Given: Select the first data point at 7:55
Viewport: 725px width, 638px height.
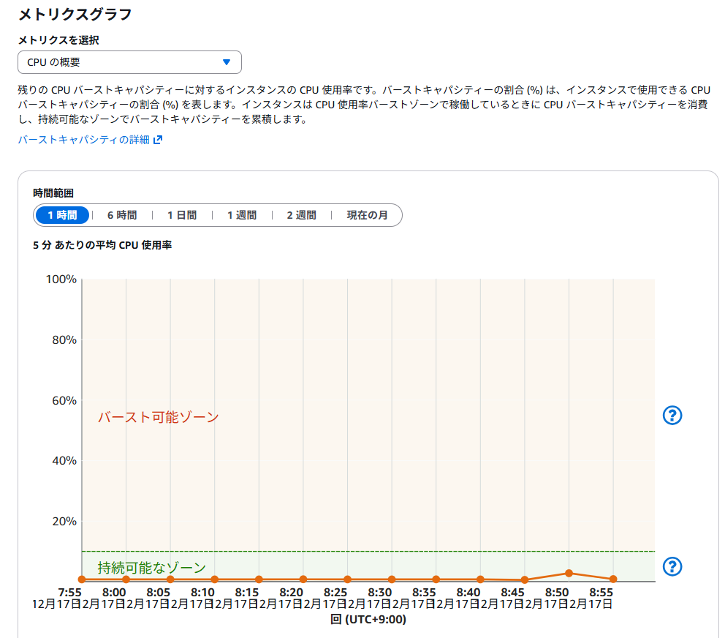Looking at the screenshot, I should point(82,579).
